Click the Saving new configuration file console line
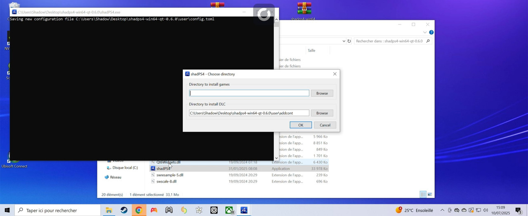 coord(112,19)
